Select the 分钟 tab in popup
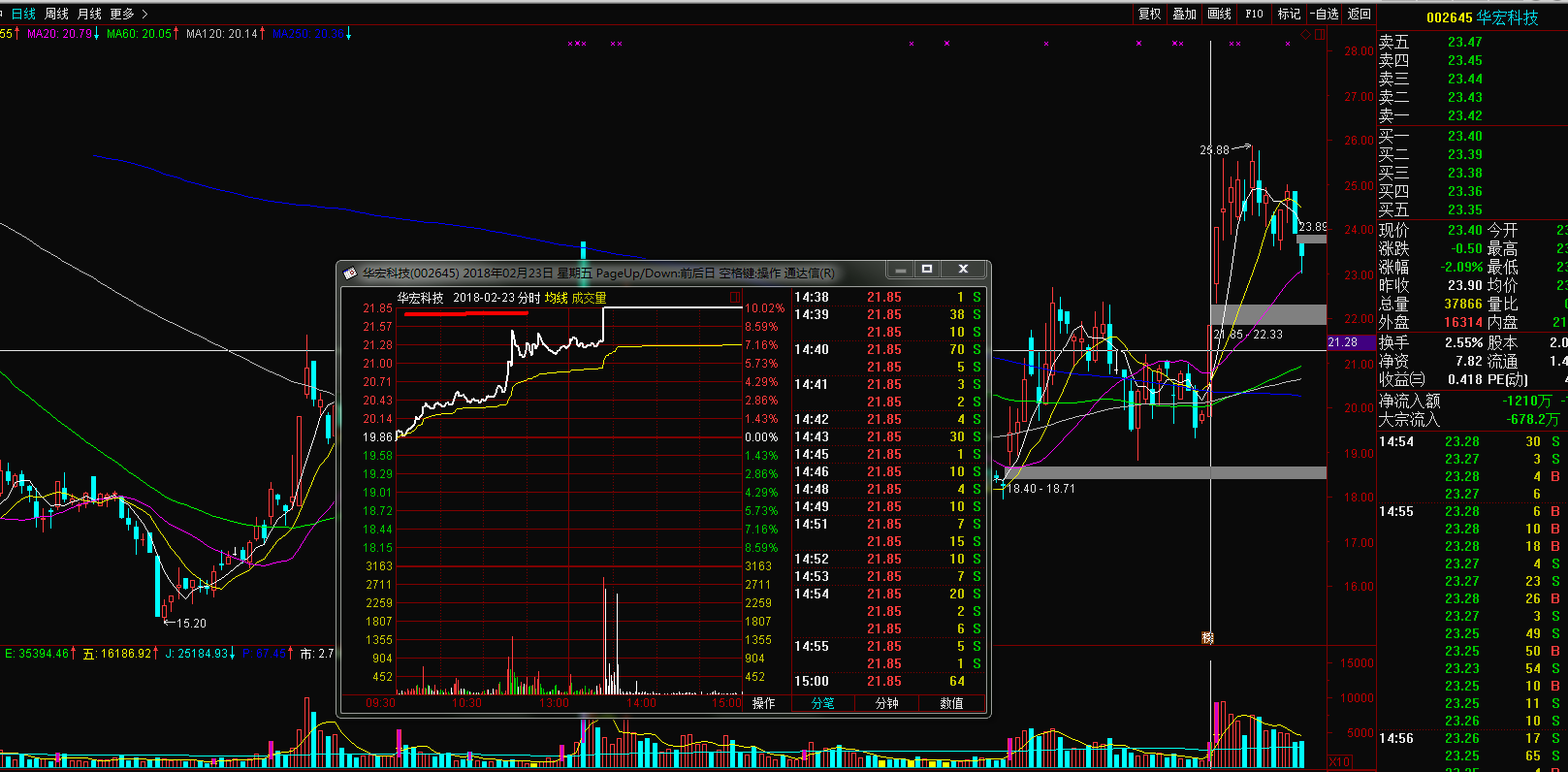The height and width of the screenshot is (772, 1568). pos(886,703)
